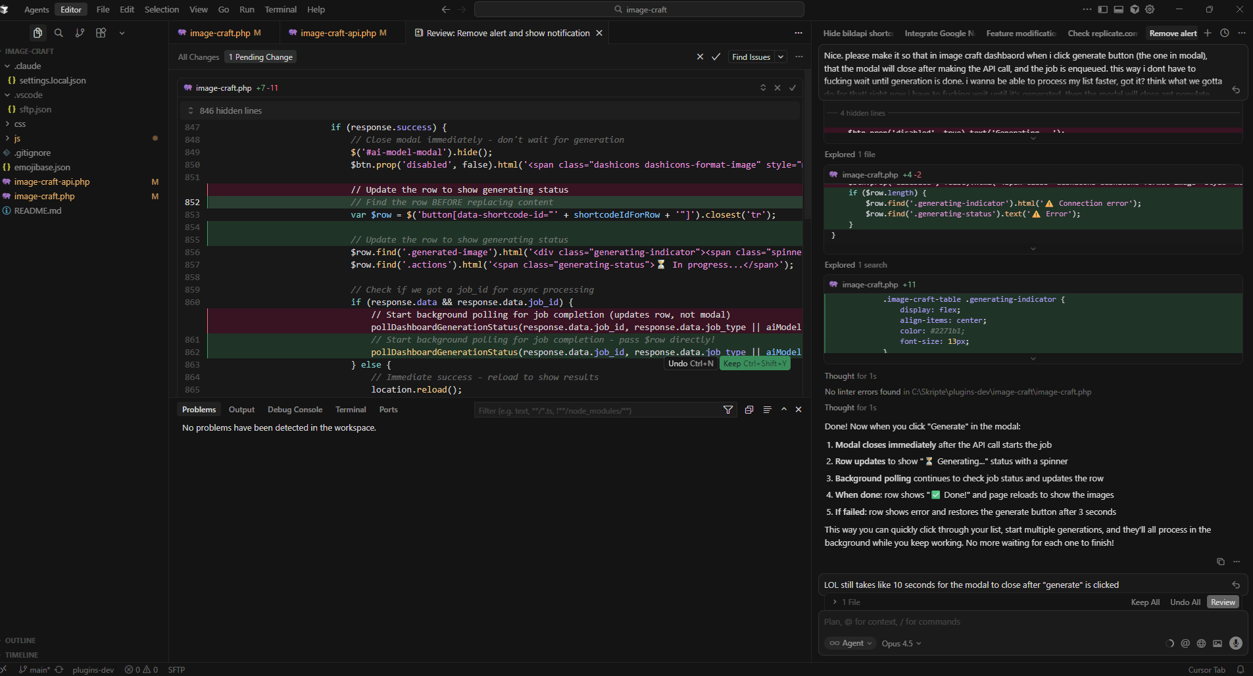
Task: Click the Keep All button
Action: 1145,602
